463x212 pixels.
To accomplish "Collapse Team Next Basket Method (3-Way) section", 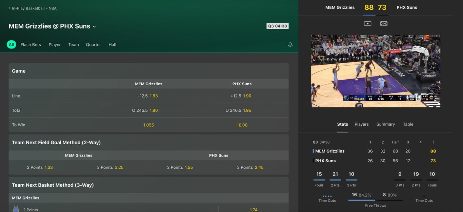I will (148, 185).
